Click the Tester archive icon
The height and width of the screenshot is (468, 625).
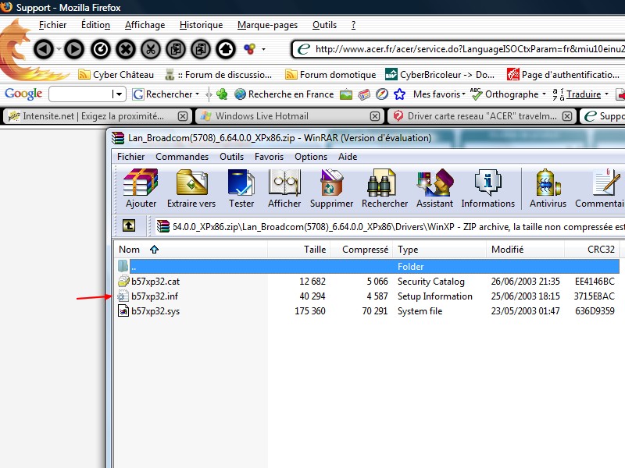click(x=241, y=189)
